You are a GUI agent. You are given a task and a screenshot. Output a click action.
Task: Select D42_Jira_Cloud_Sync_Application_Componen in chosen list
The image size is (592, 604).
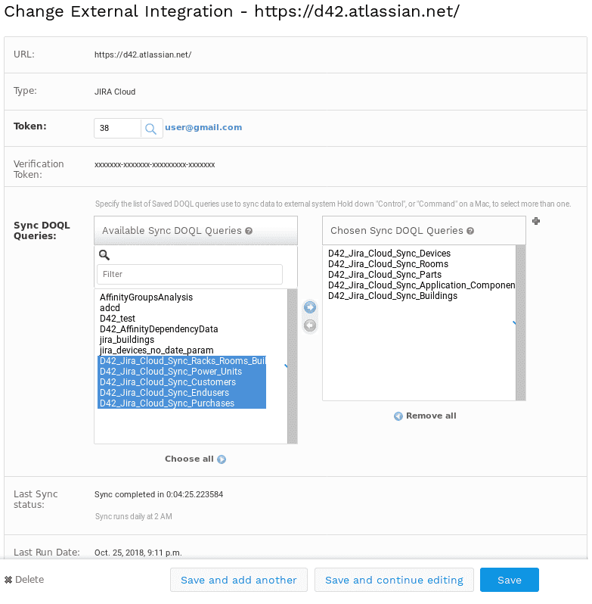(422, 286)
